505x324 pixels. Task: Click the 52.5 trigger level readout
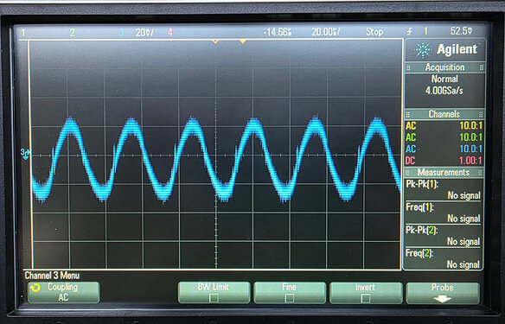(x=461, y=31)
